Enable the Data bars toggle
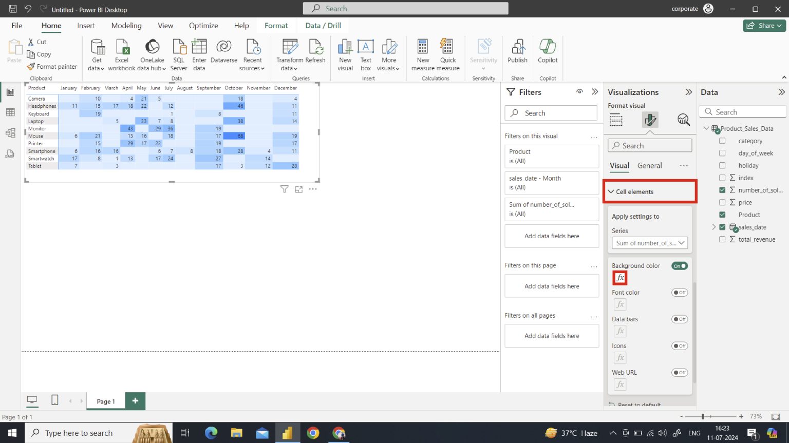789x443 pixels. coord(679,319)
